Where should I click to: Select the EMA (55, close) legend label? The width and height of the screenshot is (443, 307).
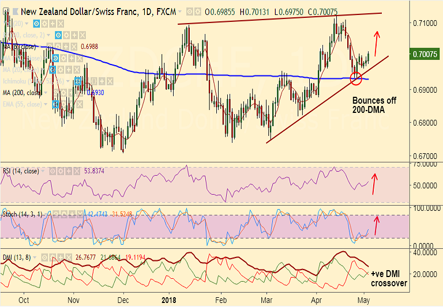tap(22, 104)
